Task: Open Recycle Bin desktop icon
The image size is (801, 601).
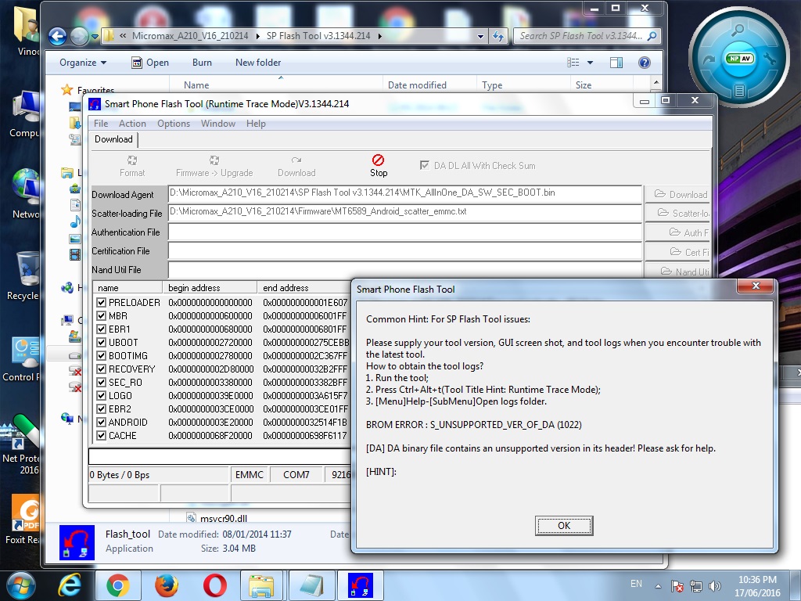Action: (23, 276)
